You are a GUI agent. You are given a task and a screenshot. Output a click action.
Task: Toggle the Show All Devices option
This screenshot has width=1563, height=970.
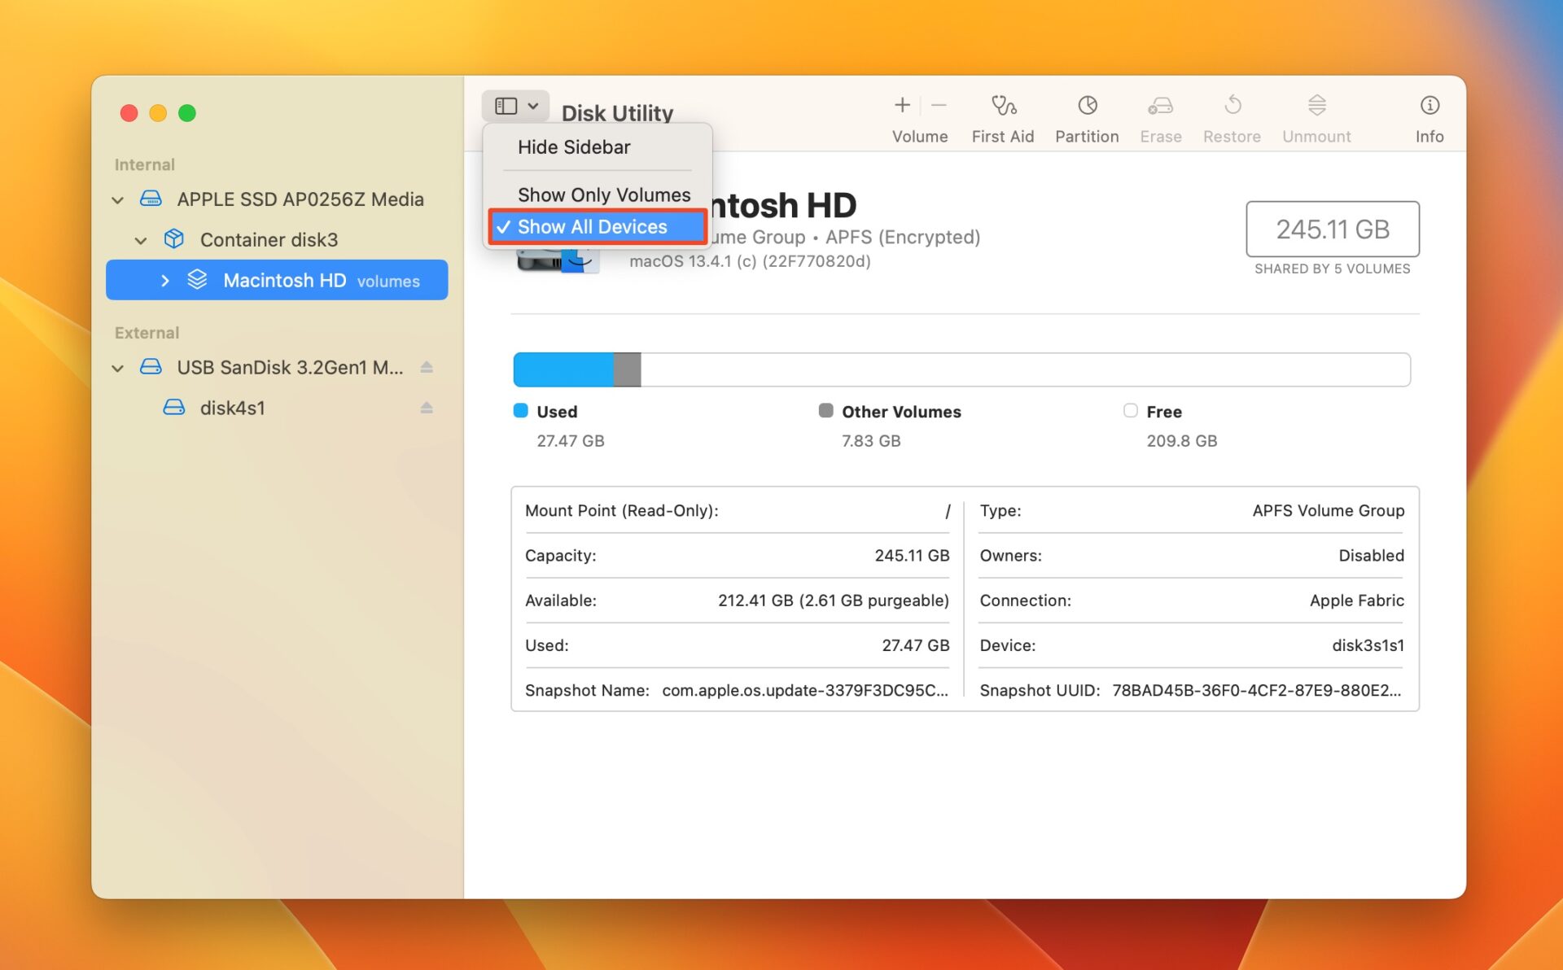(597, 226)
